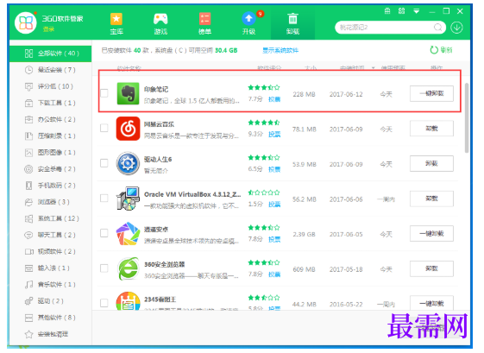Open the title bar main menu dropdown arrow
484x353 pixels.
pyautogui.click(x=417, y=11)
